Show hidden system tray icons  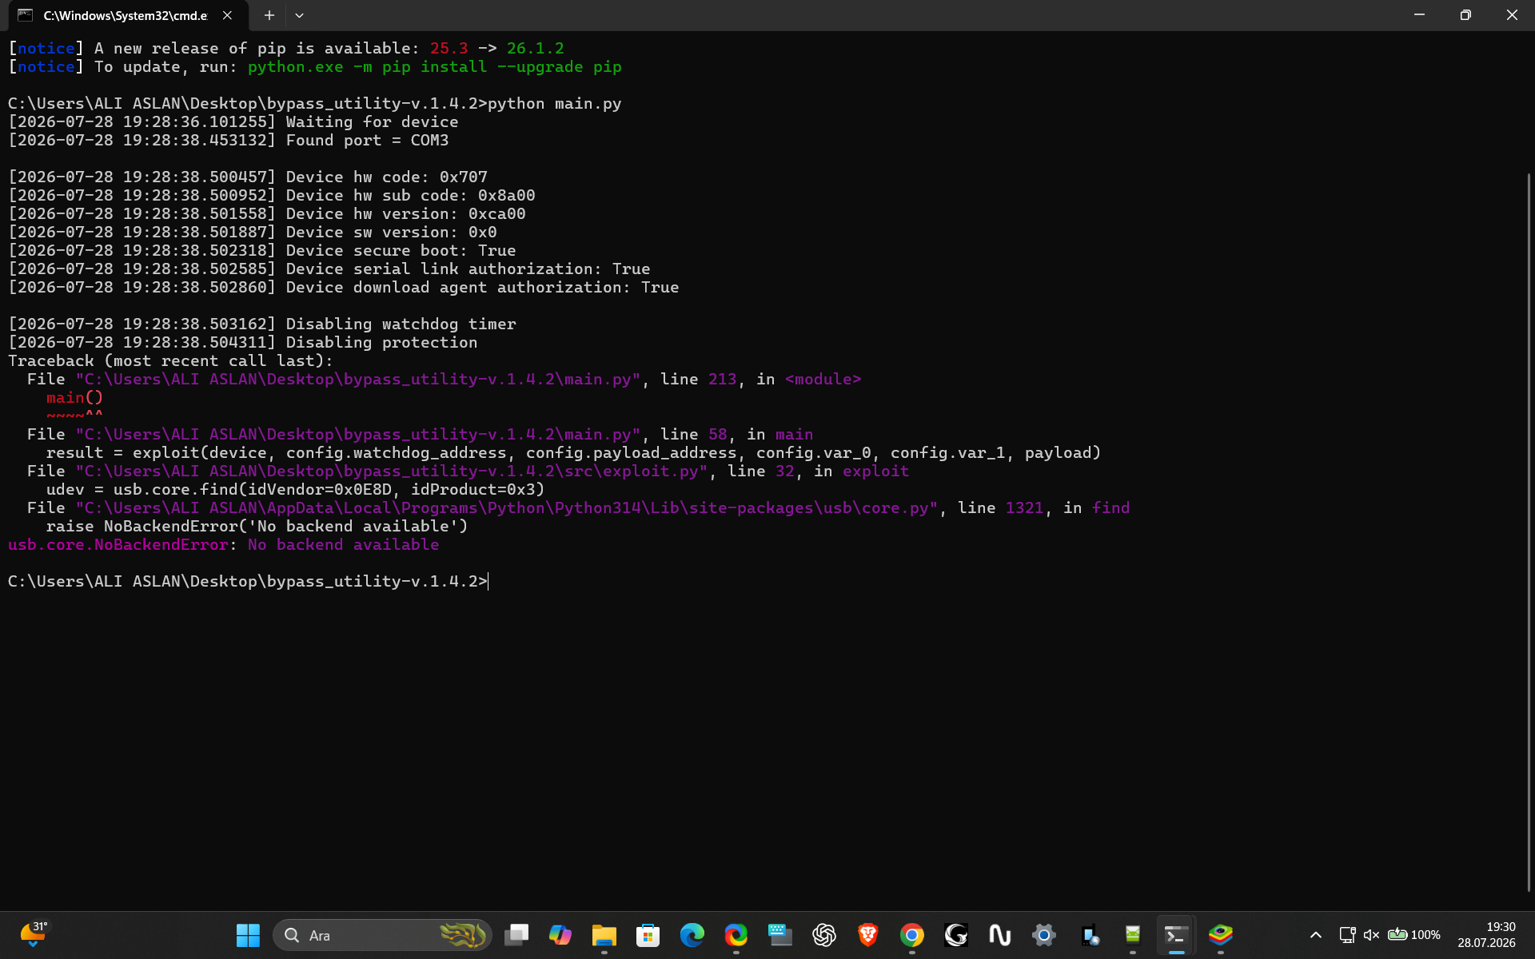[x=1315, y=935]
